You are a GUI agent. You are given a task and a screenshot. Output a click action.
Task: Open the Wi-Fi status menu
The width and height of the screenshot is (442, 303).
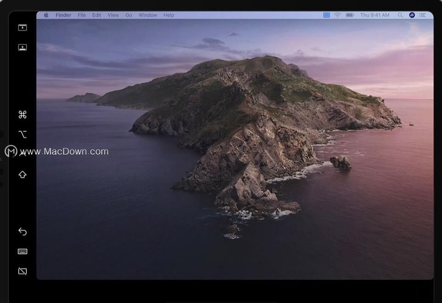[x=337, y=15]
